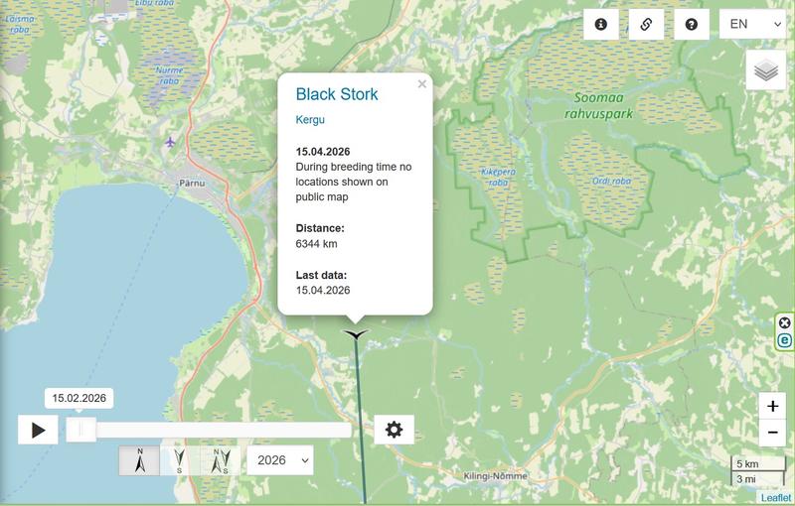Screen dimensions: 795x506
Task: Click the timeline slider handle
Action: [x=81, y=430]
